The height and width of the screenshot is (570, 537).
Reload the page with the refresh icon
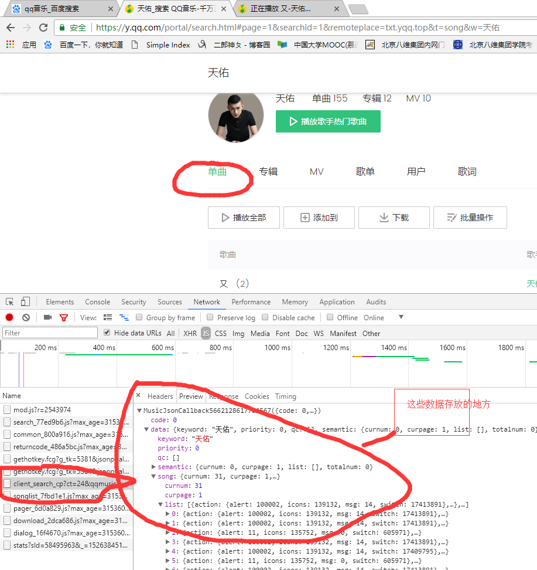click(43, 28)
